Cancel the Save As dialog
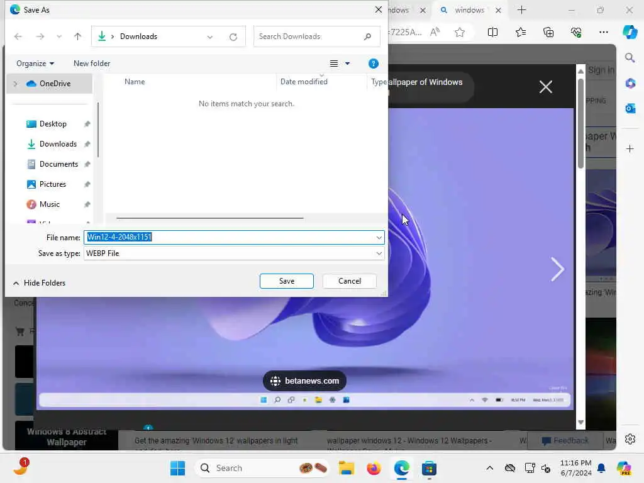This screenshot has width=644, height=483. [350, 281]
